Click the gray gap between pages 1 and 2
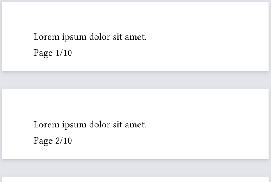This screenshot has height=182, width=271. (135, 80)
